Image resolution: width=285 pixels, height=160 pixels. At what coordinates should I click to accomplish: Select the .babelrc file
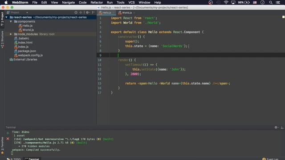pyautogui.click(x=24, y=38)
